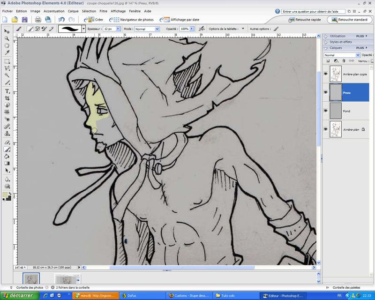This screenshot has height=300, width=375.
Task: Click the help question search field
Action: 313,11
